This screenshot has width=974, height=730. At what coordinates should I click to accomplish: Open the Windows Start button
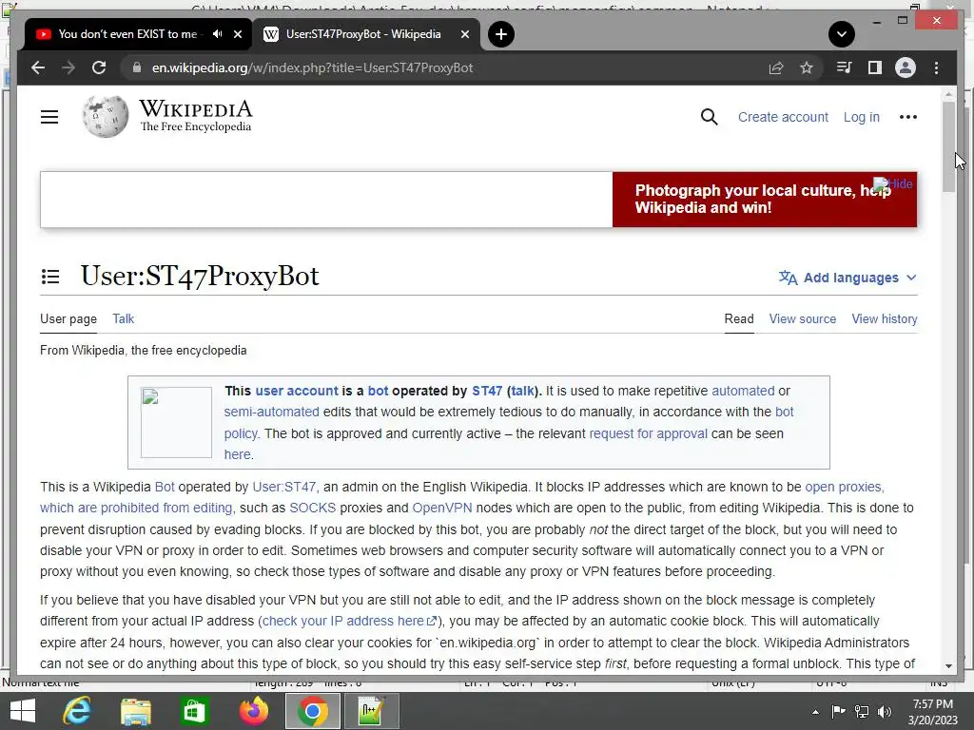click(x=23, y=711)
